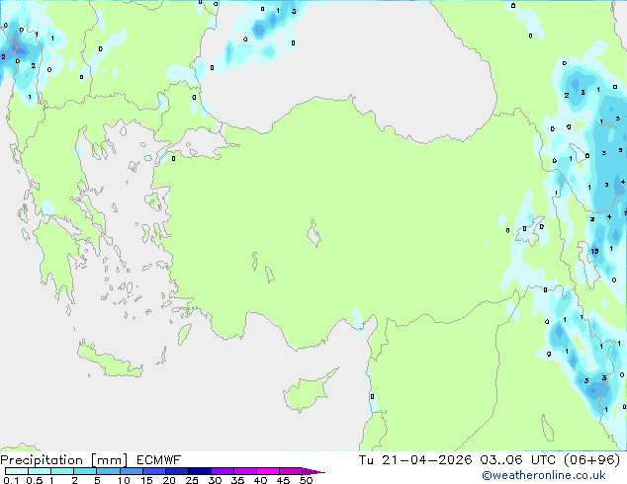This screenshot has width=627, height=484.
Task: Click the 0.1–0.5 mm legend swatch
Action: click(17, 471)
